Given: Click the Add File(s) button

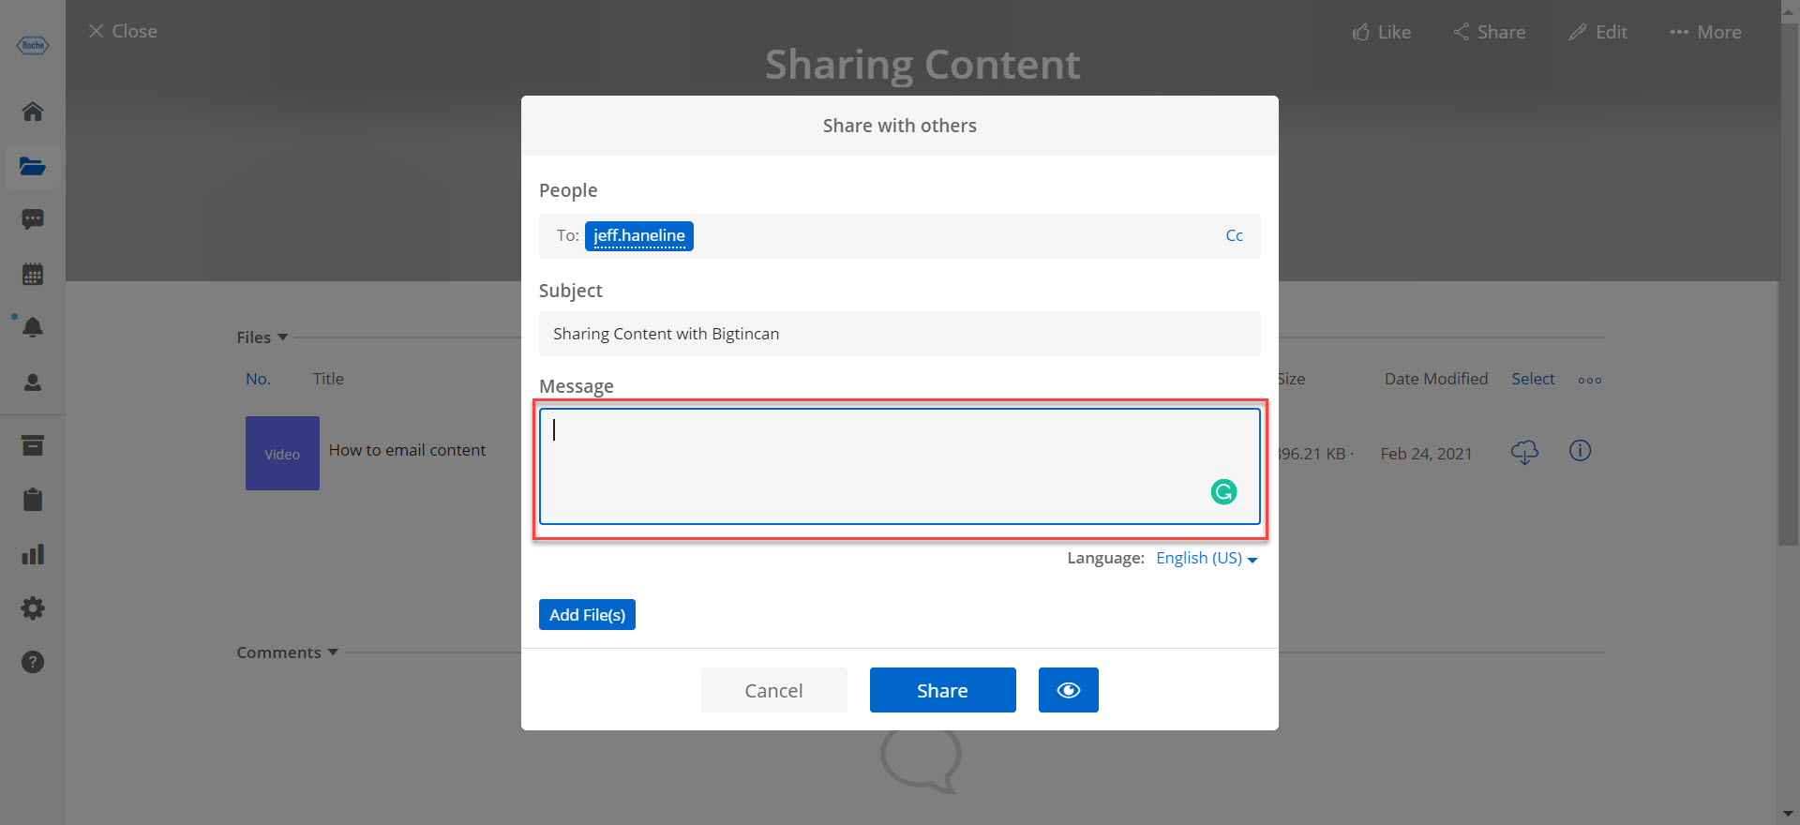Looking at the screenshot, I should pos(587,615).
